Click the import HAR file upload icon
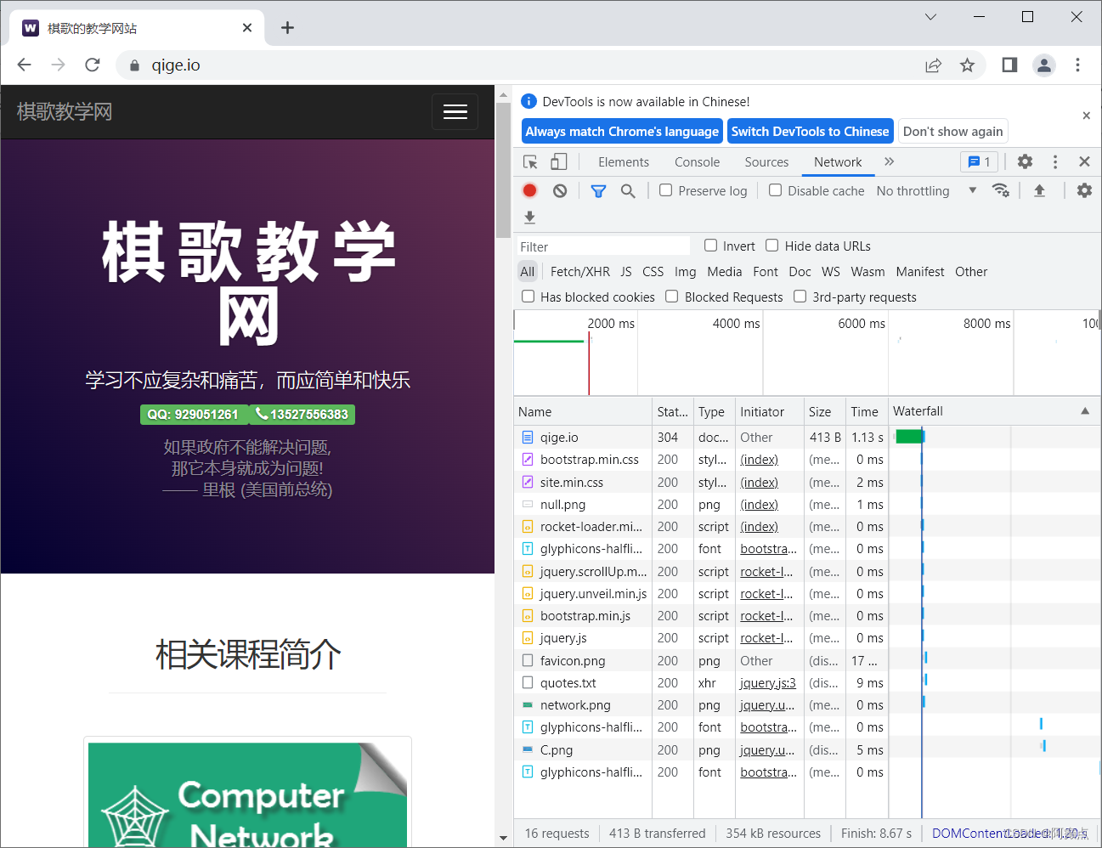Viewport: 1102px width, 848px height. pyautogui.click(x=1039, y=190)
